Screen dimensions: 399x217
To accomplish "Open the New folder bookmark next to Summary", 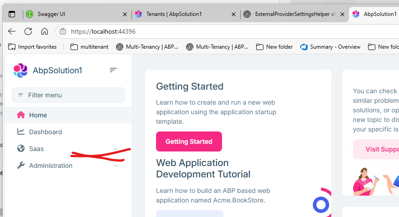I will coord(274,47).
